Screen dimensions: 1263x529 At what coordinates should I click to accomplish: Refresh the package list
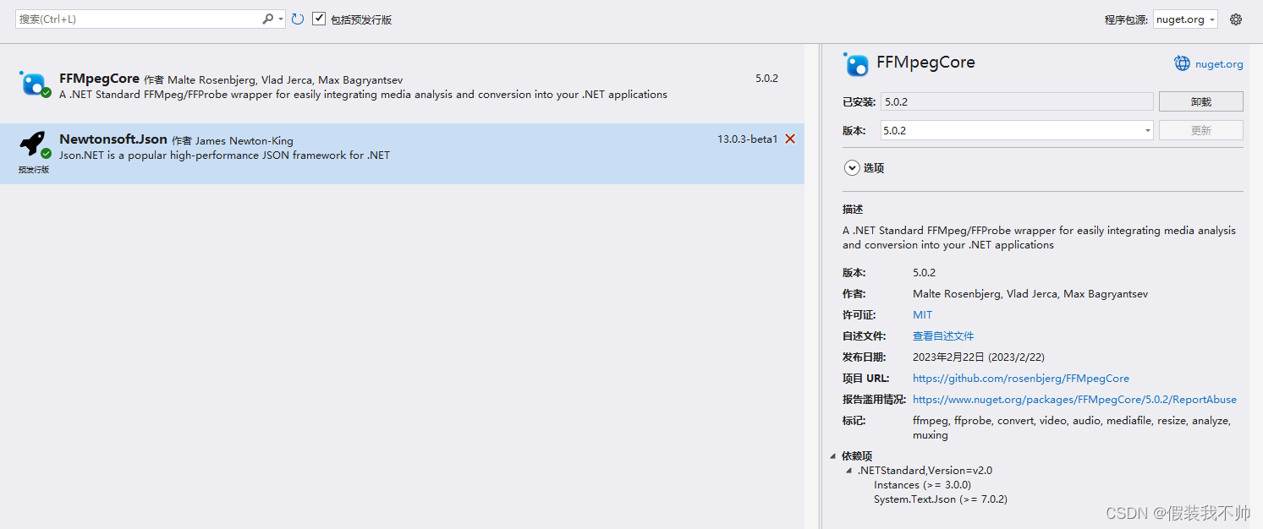tap(298, 19)
